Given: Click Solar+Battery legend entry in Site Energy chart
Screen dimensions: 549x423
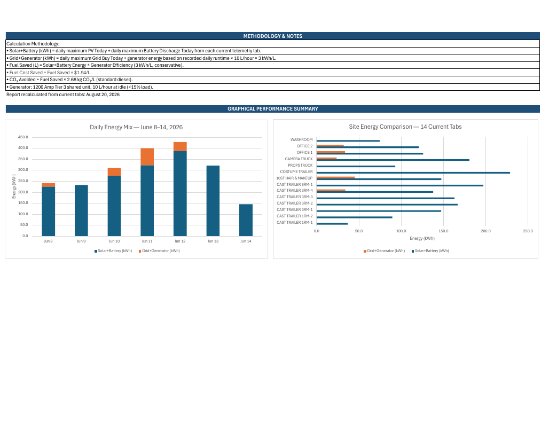Looking at the screenshot, I should pyautogui.click(x=430, y=251).
